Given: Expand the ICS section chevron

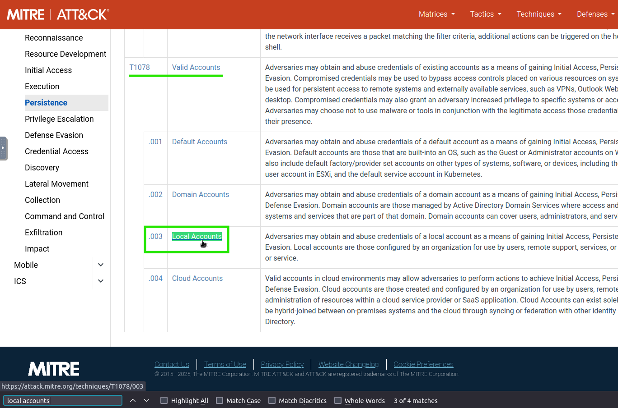Looking at the screenshot, I should (101, 281).
